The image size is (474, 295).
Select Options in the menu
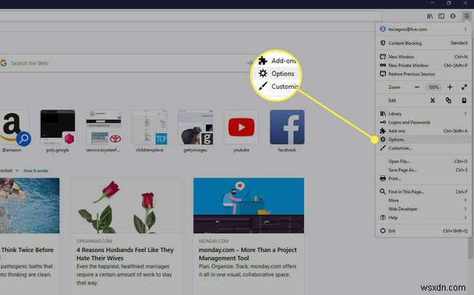(x=423, y=140)
